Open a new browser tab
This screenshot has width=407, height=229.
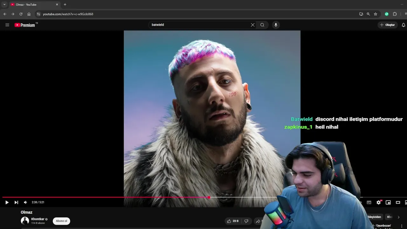65,4
